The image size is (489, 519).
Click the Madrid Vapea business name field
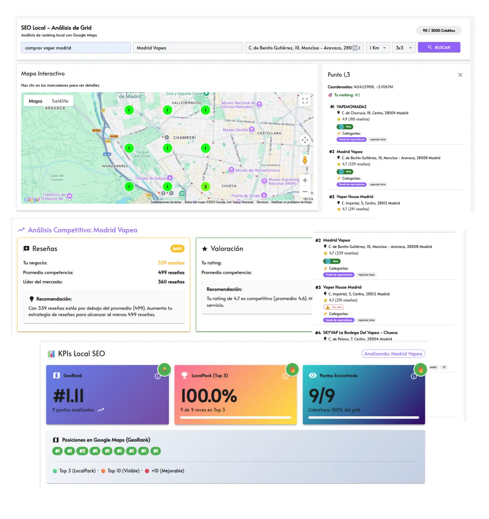(188, 48)
